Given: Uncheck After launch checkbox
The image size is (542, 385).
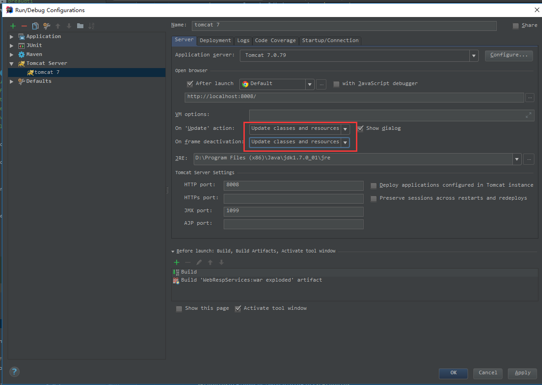Looking at the screenshot, I should point(190,84).
